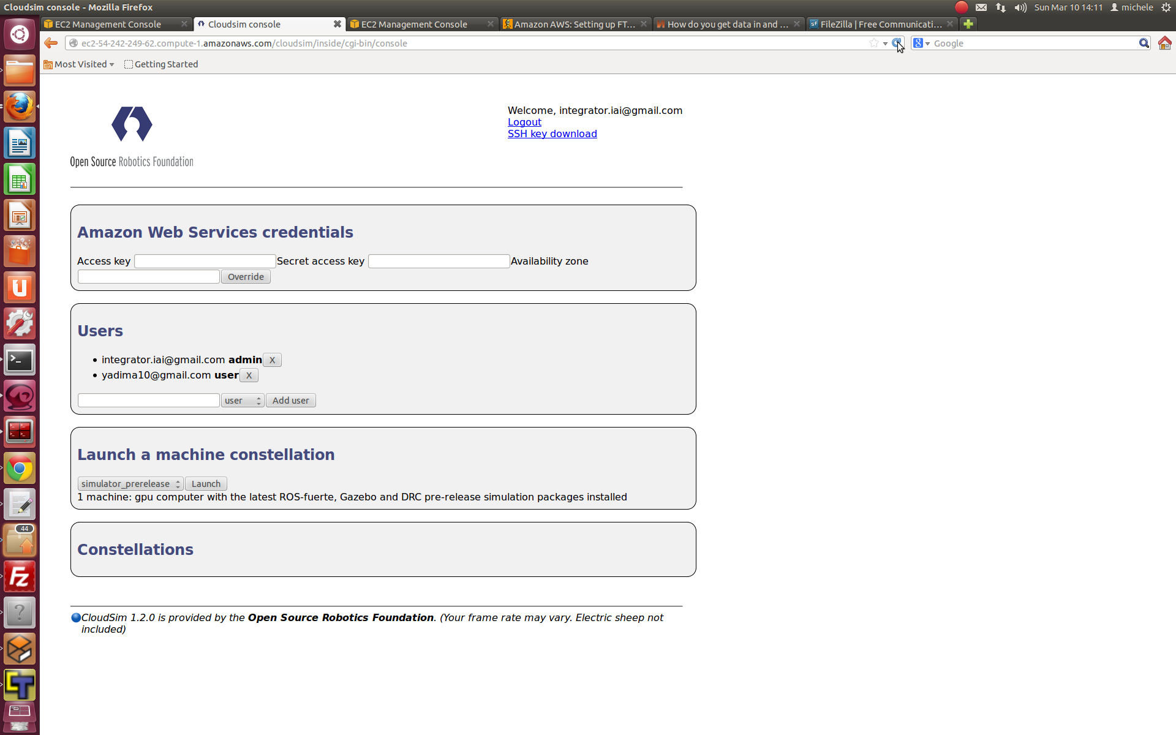This screenshot has width=1176, height=735.
Task: Open the session gear menu in top panel
Action: coord(1166,7)
